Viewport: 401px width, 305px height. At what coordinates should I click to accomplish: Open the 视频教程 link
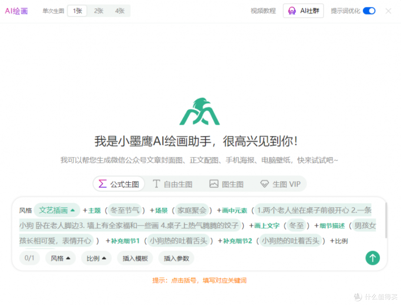pyautogui.click(x=263, y=11)
